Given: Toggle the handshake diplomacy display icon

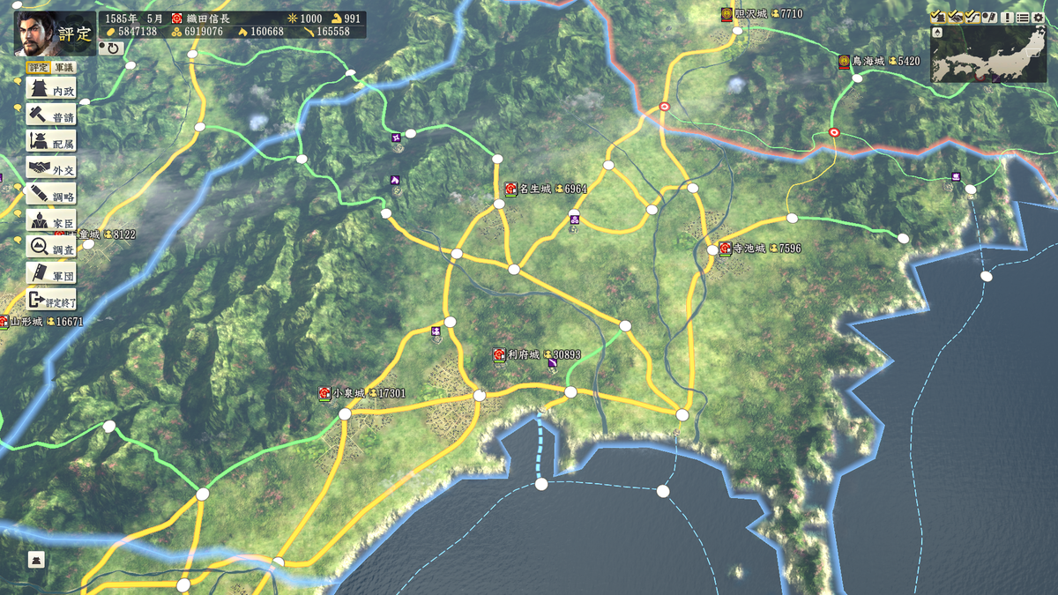Looking at the screenshot, I should pyautogui.click(x=955, y=18).
